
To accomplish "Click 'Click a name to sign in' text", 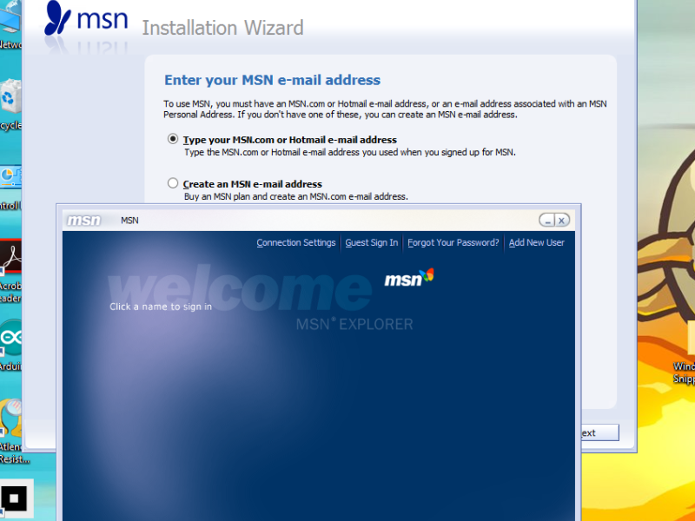I will coord(161,307).
